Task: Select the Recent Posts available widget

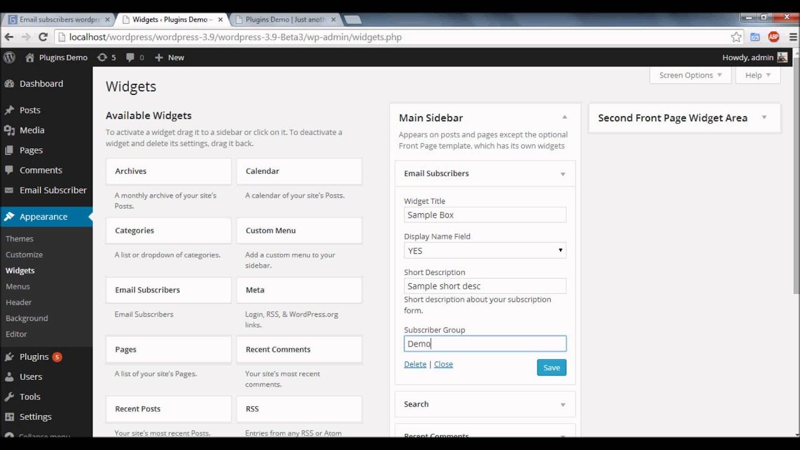Action: tap(169, 409)
